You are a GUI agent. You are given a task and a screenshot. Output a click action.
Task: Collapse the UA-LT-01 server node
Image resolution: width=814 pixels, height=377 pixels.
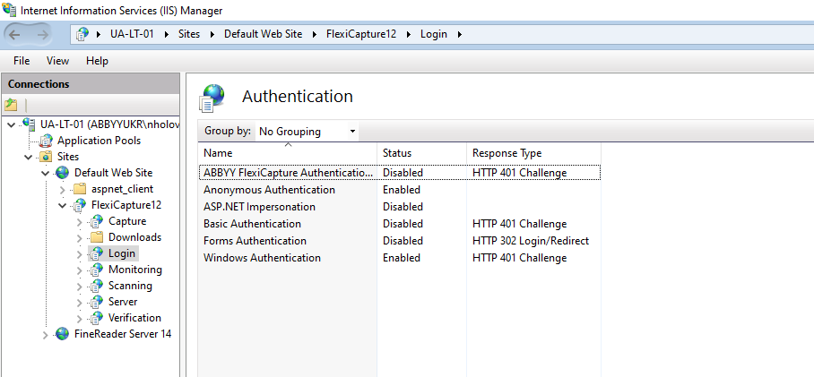tap(12, 124)
